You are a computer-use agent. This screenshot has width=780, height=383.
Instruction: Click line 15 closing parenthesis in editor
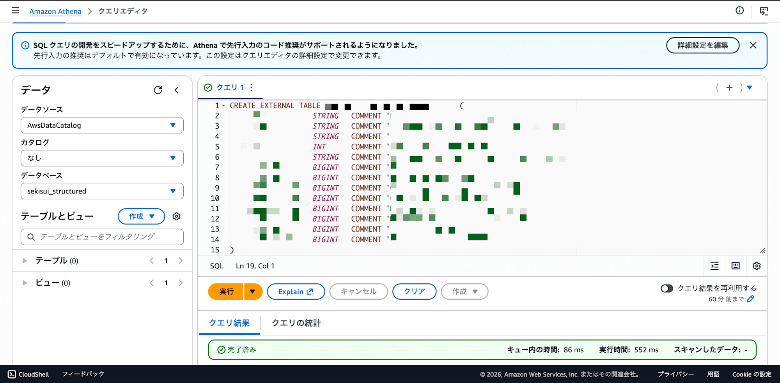232,250
